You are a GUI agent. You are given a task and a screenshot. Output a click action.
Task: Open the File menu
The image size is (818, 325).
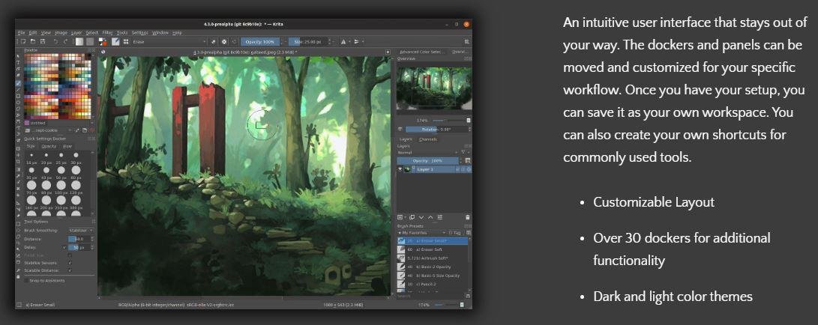coord(22,33)
